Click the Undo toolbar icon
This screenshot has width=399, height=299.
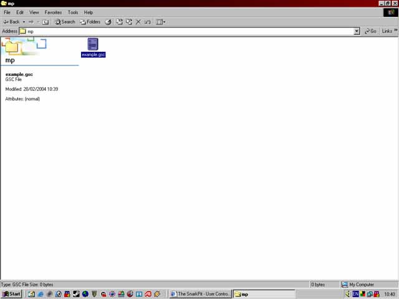[x=148, y=22]
